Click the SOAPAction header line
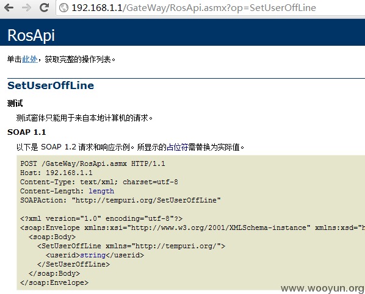This screenshot has width=365, height=294. pos(120,200)
